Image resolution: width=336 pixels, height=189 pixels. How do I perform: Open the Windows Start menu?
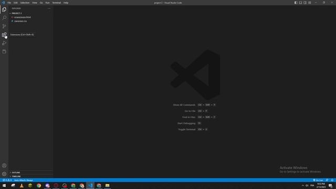pos(4,185)
